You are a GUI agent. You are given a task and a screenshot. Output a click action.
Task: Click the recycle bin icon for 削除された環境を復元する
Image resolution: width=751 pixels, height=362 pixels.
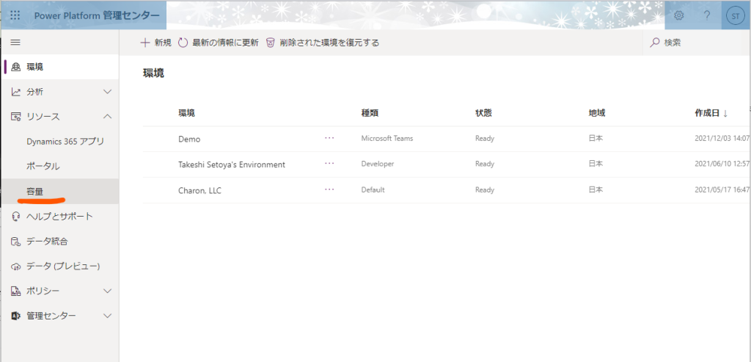(x=271, y=43)
